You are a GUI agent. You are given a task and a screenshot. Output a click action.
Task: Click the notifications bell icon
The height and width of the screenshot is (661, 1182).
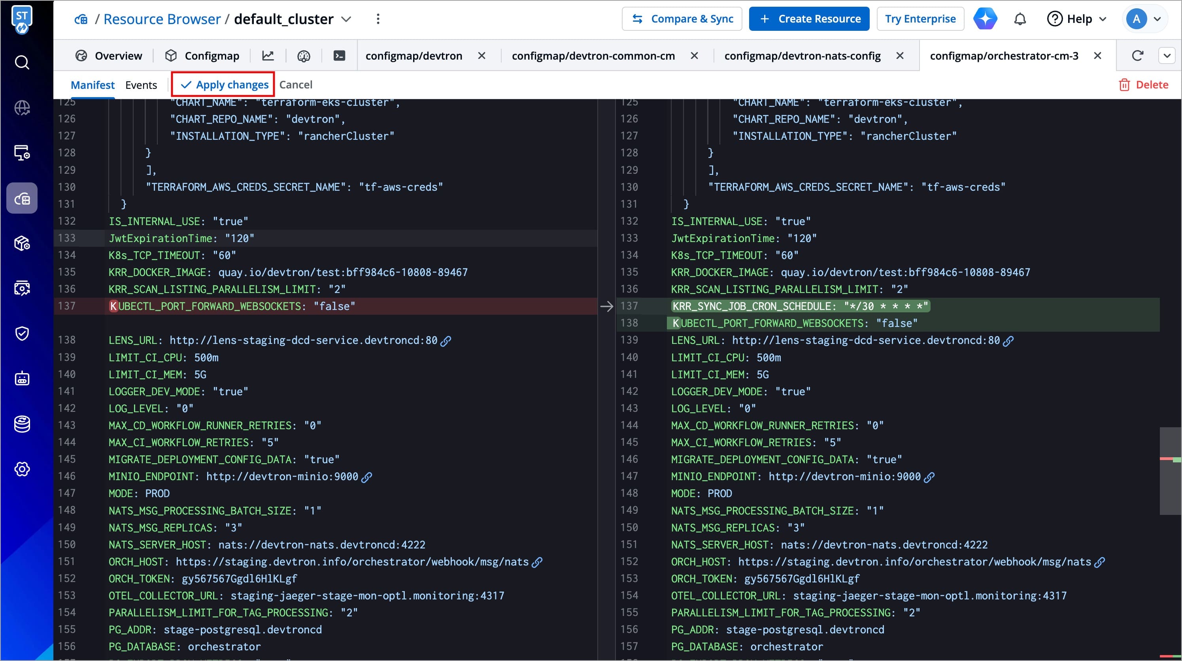coord(1020,19)
